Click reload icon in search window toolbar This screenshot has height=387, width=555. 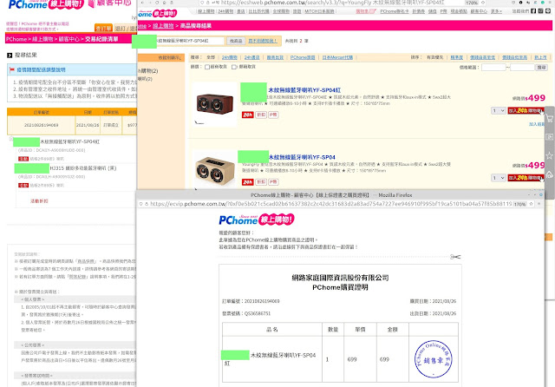point(157,3)
